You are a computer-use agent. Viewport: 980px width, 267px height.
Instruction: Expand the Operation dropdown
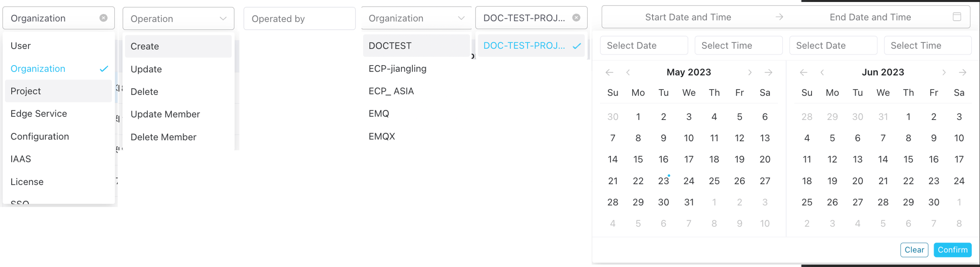click(178, 18)
